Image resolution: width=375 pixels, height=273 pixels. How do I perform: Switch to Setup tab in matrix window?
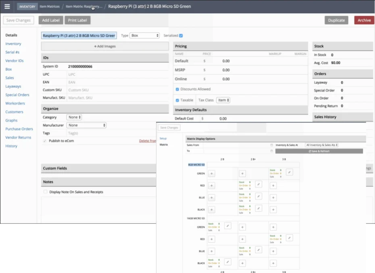pos(163,139)
